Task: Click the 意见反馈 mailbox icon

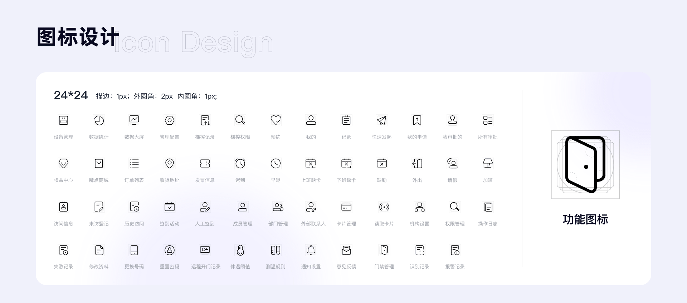Action: coord(346,250)
